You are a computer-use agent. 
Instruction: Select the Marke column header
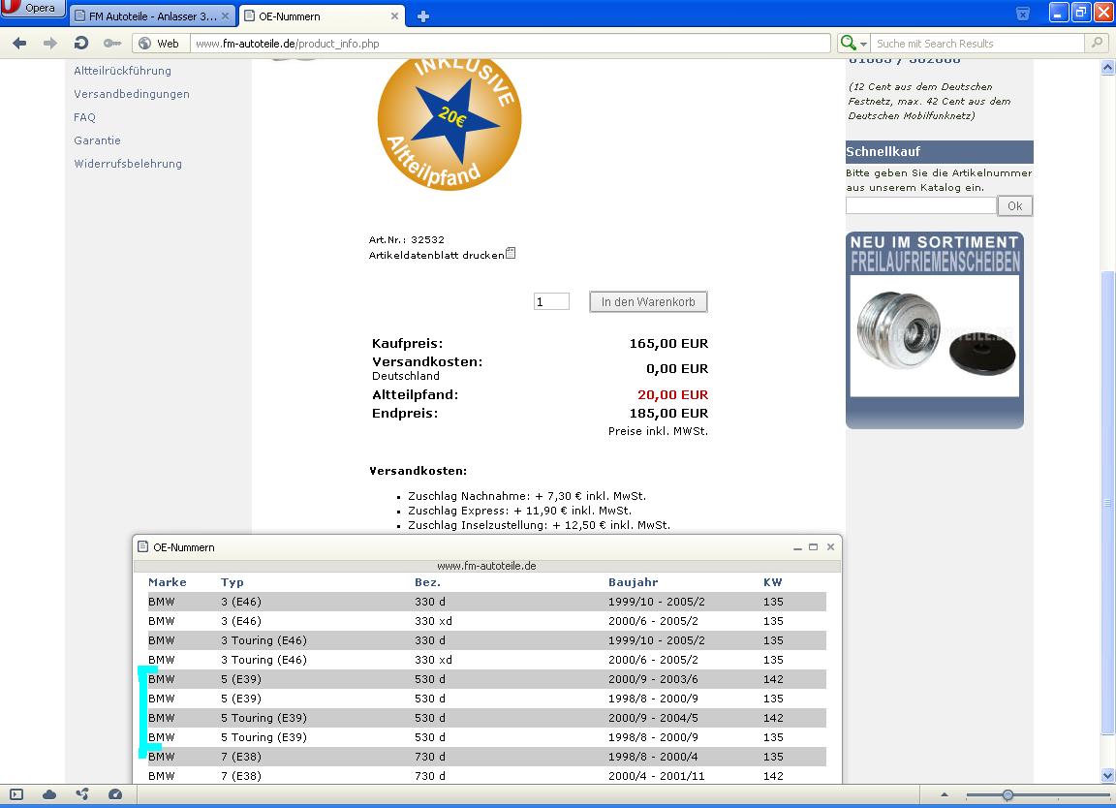(168, 582)
